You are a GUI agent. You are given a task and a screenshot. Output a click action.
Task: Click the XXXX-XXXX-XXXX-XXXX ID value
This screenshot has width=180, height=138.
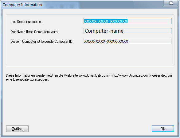[x=106, y=41]
